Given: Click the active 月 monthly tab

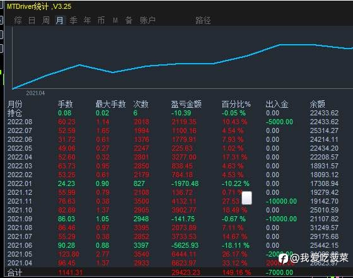Looking at the screenshot, I should click(60, 20).
